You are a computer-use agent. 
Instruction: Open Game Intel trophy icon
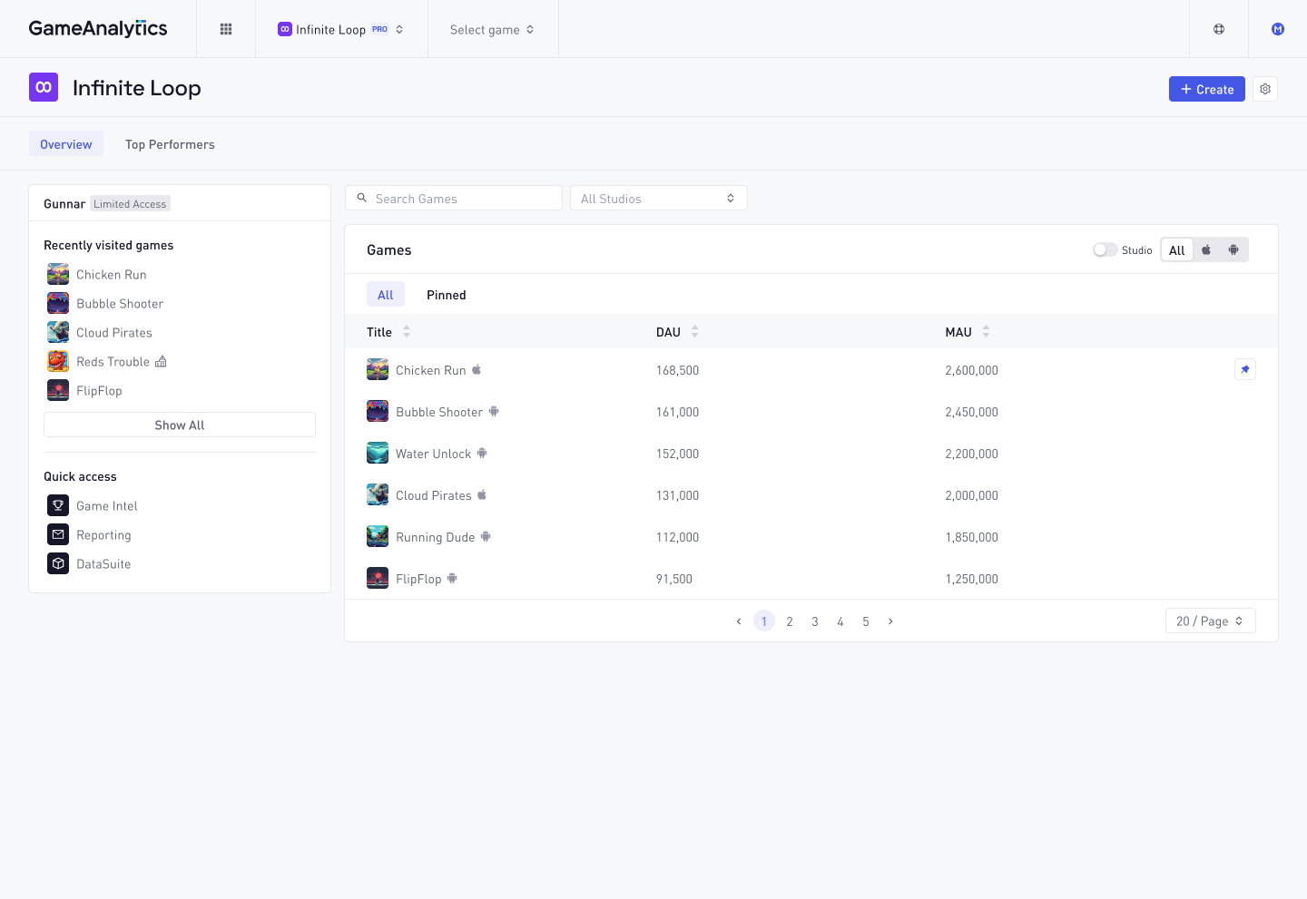(x=58, y=505)
